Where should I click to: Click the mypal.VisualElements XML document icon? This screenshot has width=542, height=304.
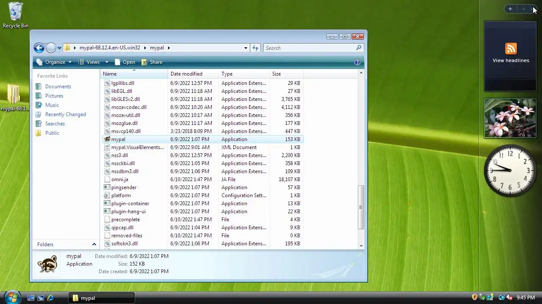[x=107, y=147]
